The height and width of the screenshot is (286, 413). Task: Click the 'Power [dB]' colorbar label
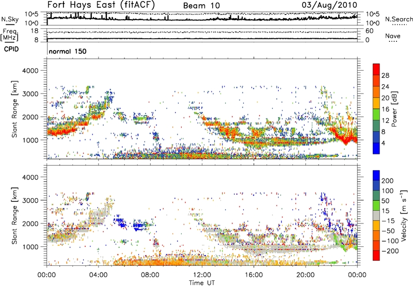click(394, 109)
